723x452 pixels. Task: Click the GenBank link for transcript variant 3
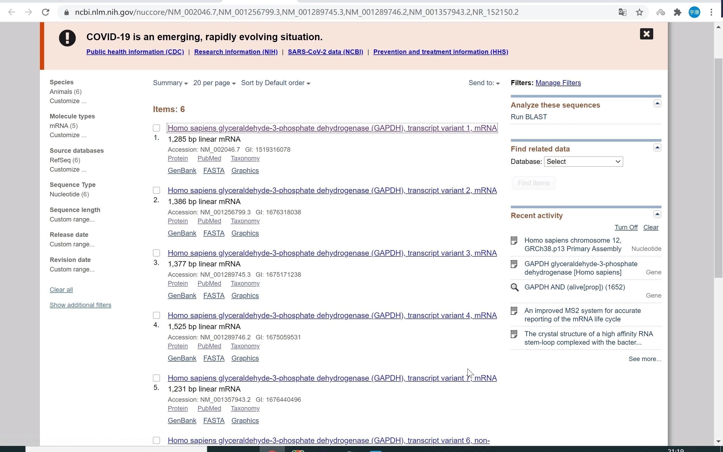tap(182, 295)
